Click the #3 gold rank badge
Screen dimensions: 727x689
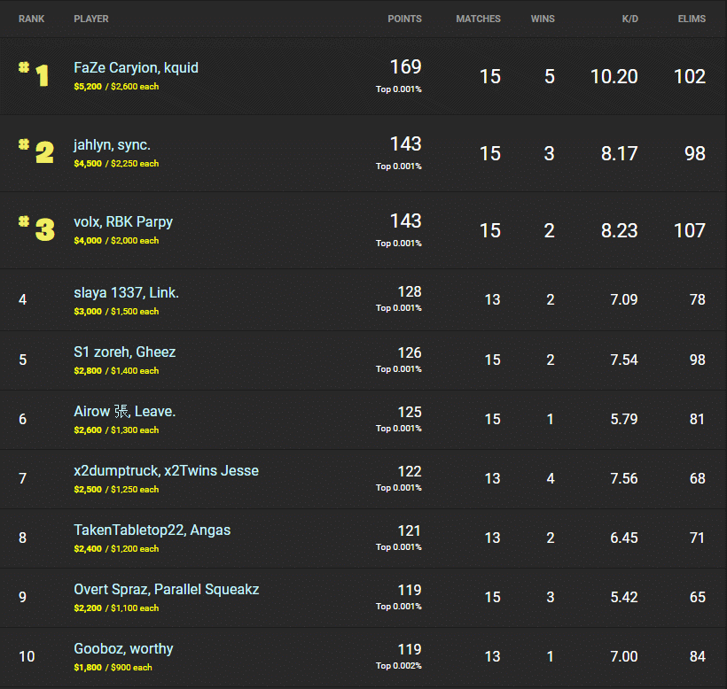coord(36,228)
